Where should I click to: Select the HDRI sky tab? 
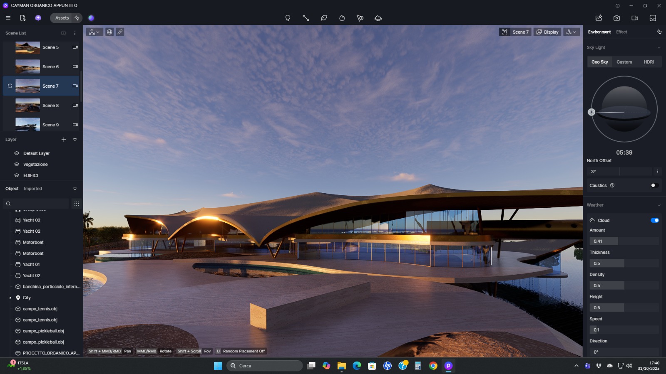(x=649, y=62)
